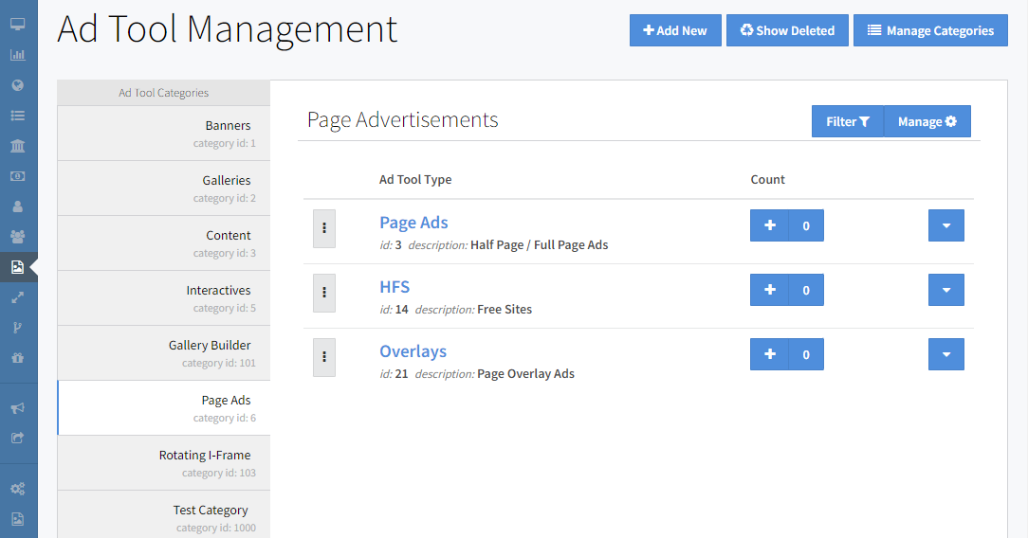The height and width of the screenshot is (538, 1028).
Task: Open the dropdown arrow for HFS row
Action: [x=945, y=290]
